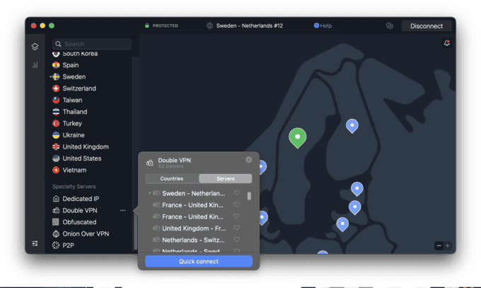Screen dimensions: 481x288
Task: Favorite the Netherlands - Switzerland server heart
Action: point(237,240)
